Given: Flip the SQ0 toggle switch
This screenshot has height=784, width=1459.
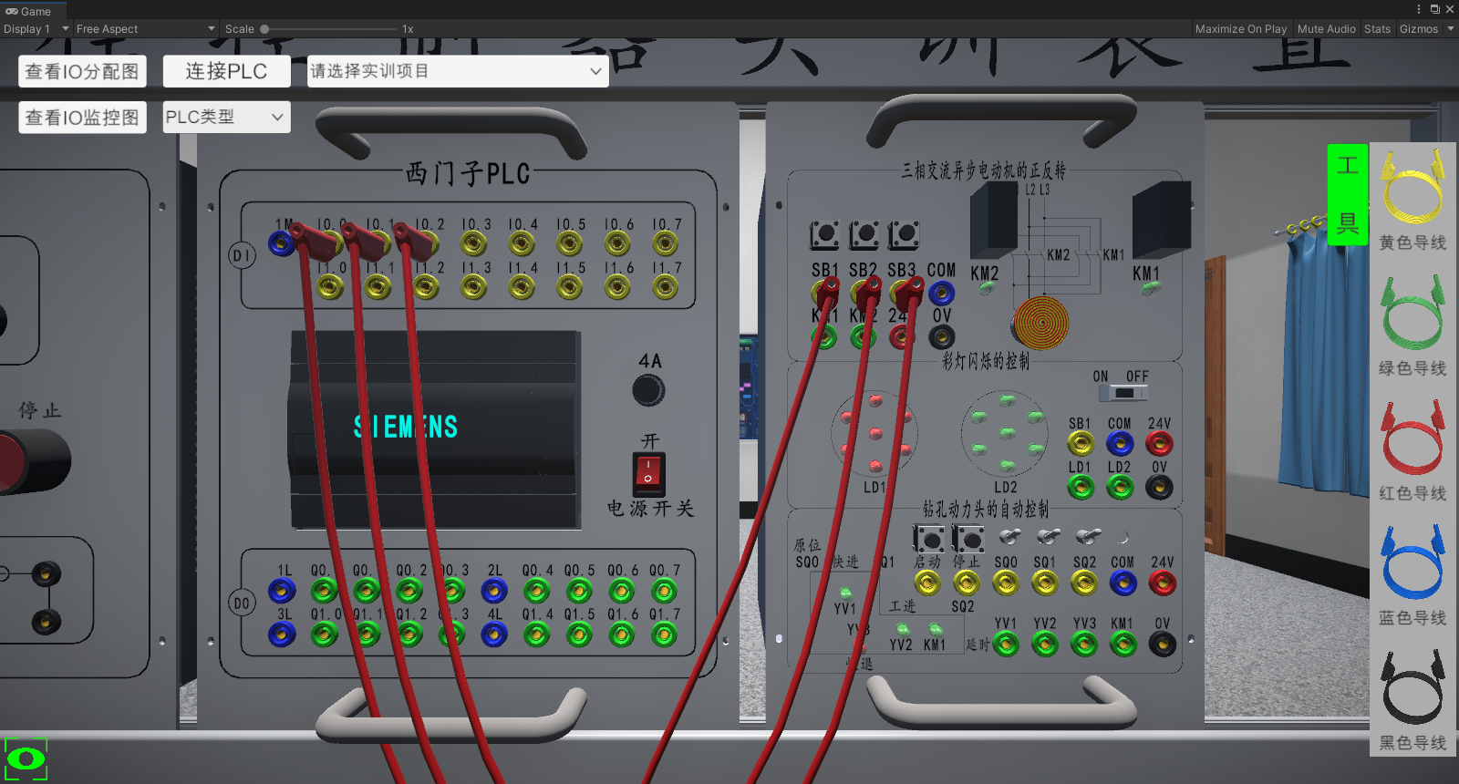Looking at the screenshot, I should [1009, 536].
